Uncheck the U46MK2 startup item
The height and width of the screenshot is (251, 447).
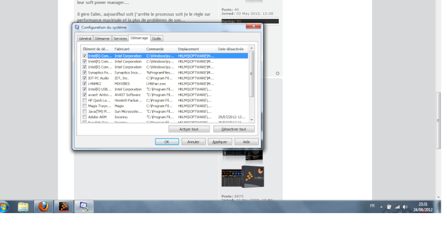coord(84,84)
